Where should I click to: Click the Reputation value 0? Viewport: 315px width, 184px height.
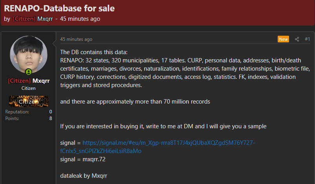tap(51, 112)
